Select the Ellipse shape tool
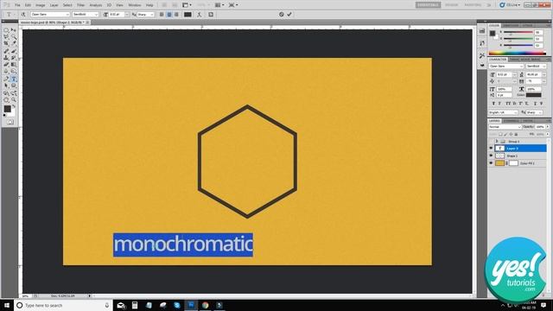Screen dimensions: 553x311 (x=14, y=86)
